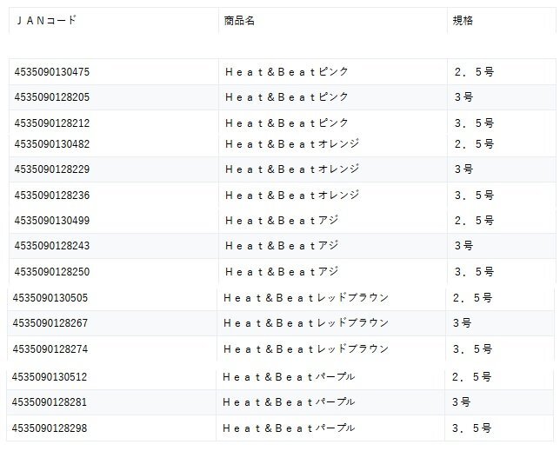
Task: Click Heat&Beatパープル name in row 4535090128281
Action: (x=289, y=402)
